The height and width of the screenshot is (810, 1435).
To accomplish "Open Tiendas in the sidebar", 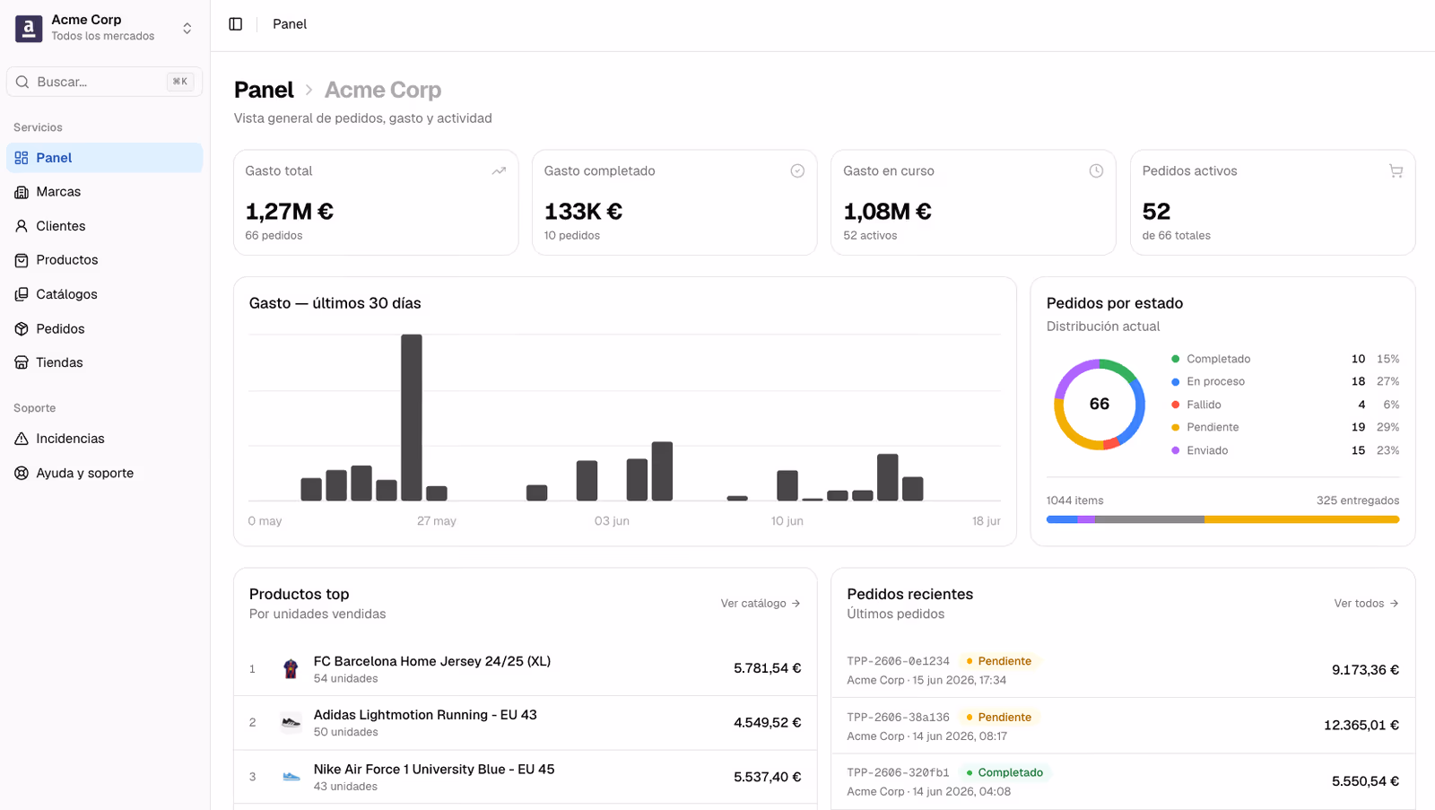I will tap(105, 362).
